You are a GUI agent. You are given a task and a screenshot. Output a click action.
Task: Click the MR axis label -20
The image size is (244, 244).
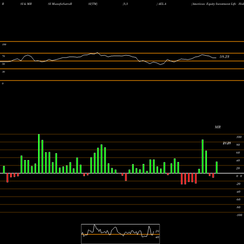tap(238, 184)
